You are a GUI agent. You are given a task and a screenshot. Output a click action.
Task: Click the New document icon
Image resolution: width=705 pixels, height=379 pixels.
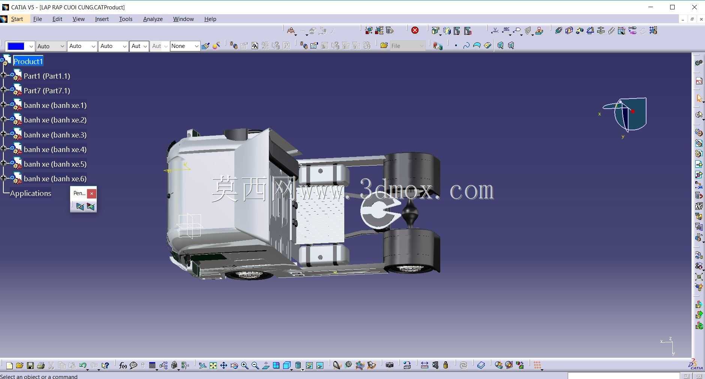9,366
